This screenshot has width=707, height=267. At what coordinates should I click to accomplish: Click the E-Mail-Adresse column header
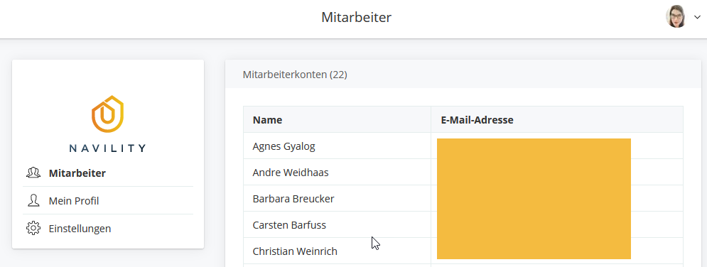point(477,120)
